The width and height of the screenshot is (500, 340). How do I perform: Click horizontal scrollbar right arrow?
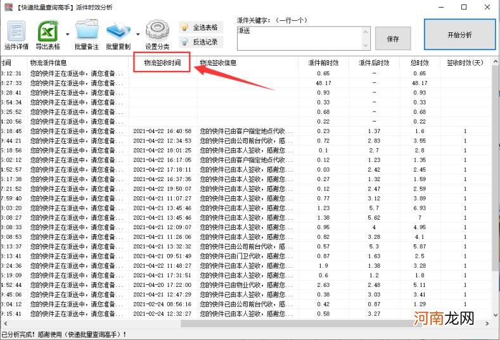point(487,324)
